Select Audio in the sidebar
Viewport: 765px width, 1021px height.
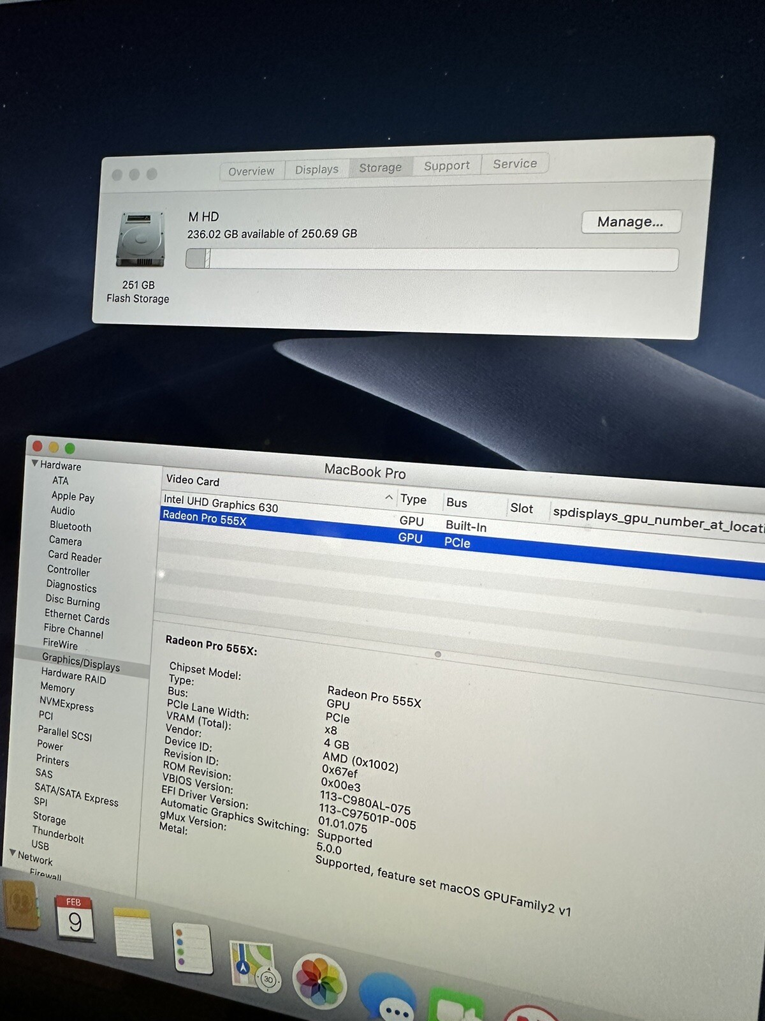pos(62,511)
